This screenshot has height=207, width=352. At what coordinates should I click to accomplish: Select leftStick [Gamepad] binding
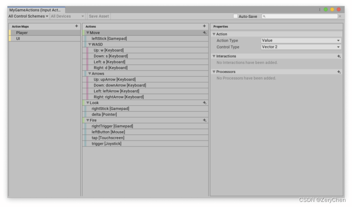click(146, 38)
